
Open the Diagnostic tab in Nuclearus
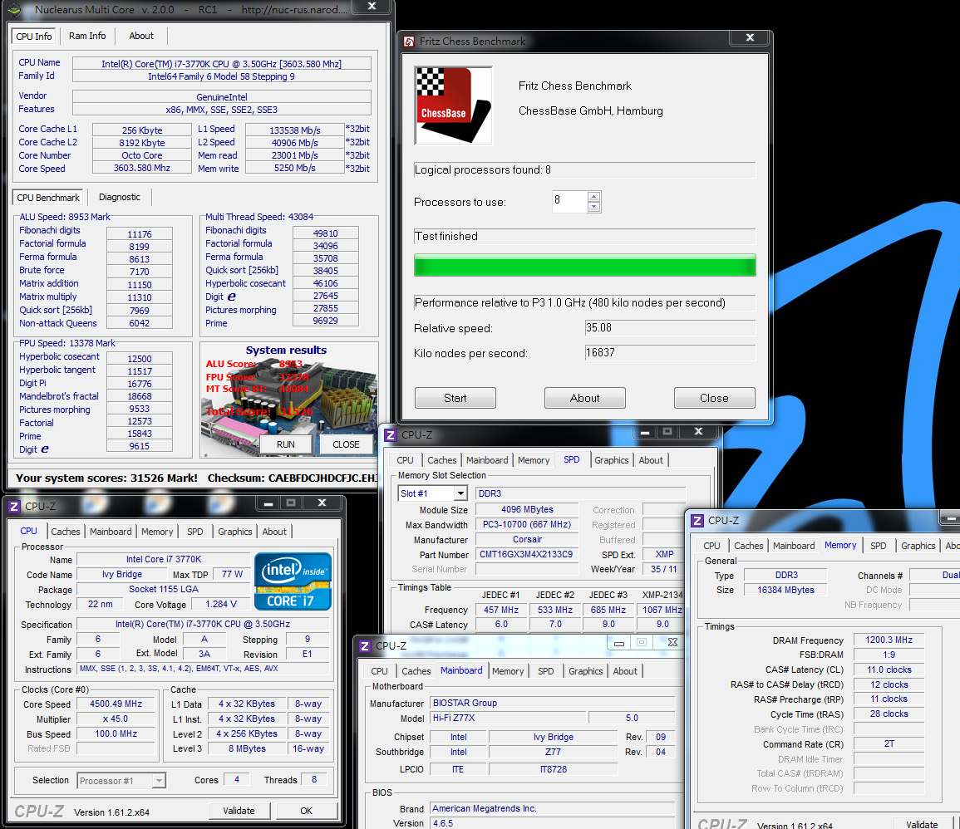coord(120,197)
